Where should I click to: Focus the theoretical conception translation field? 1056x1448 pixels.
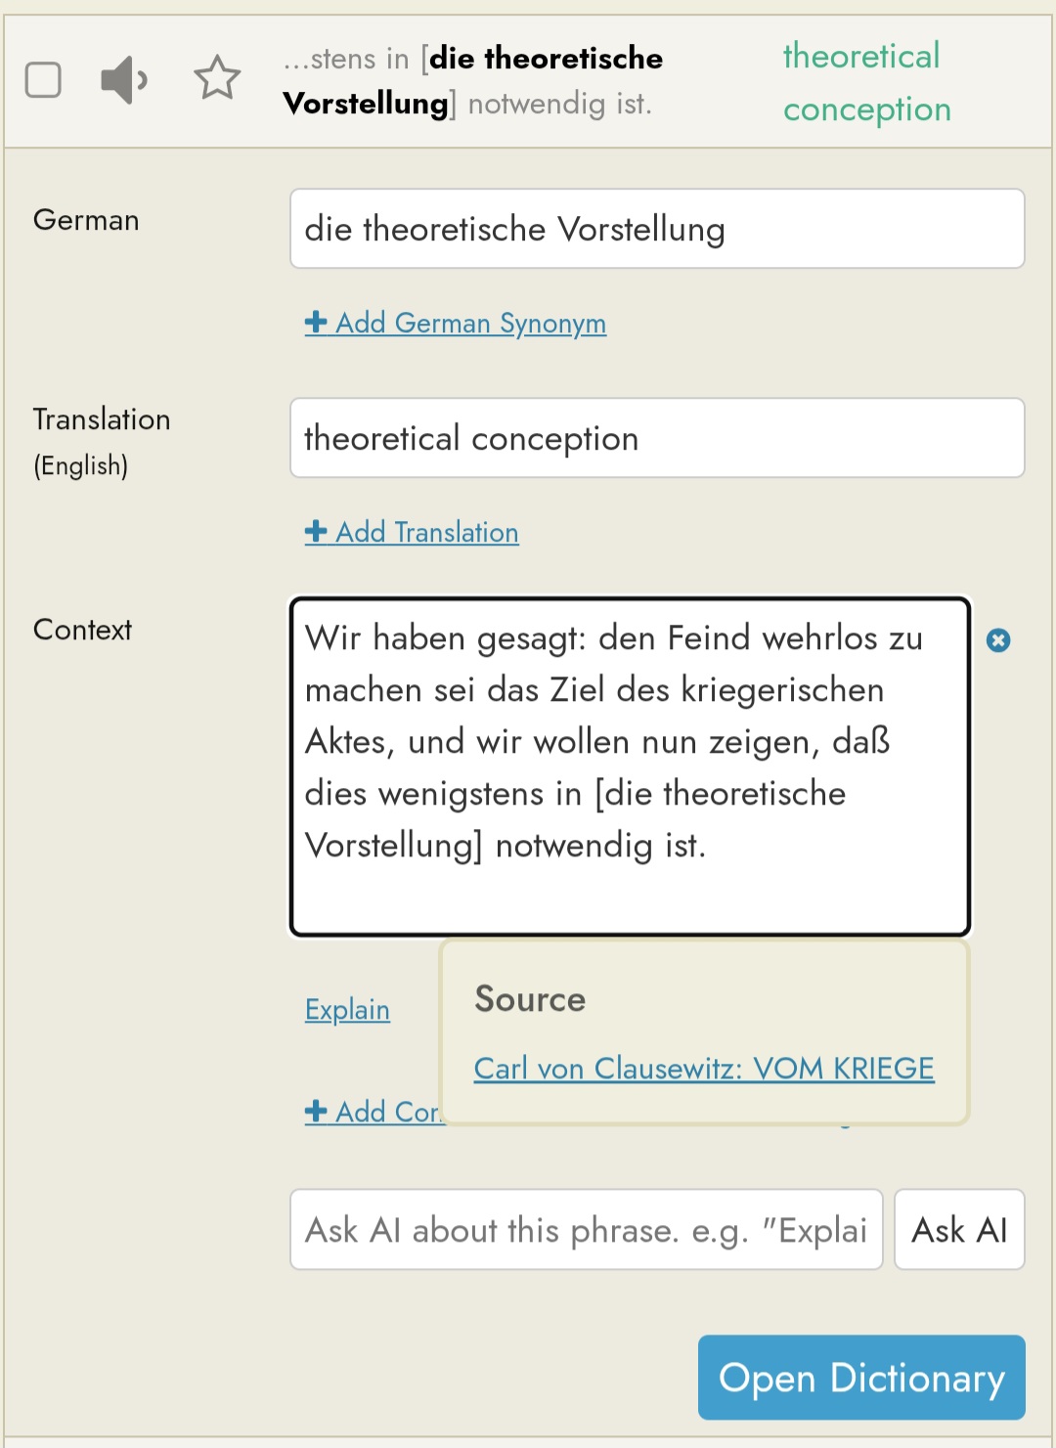[x=657, y=438]
